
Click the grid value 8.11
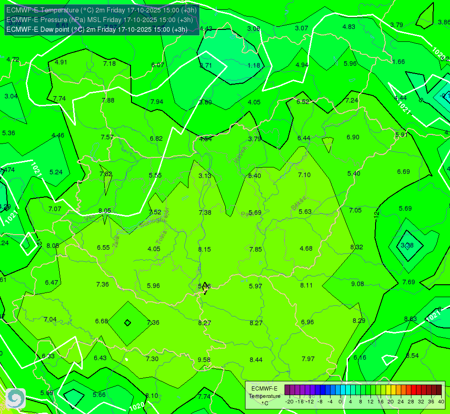click(306, 285)
